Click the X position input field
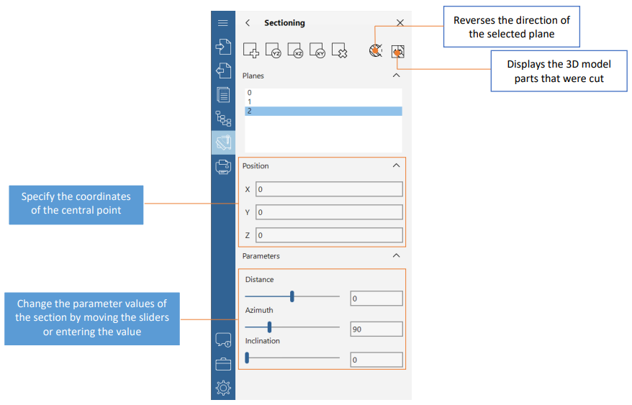The image size is (632, 405). point(329,189)
